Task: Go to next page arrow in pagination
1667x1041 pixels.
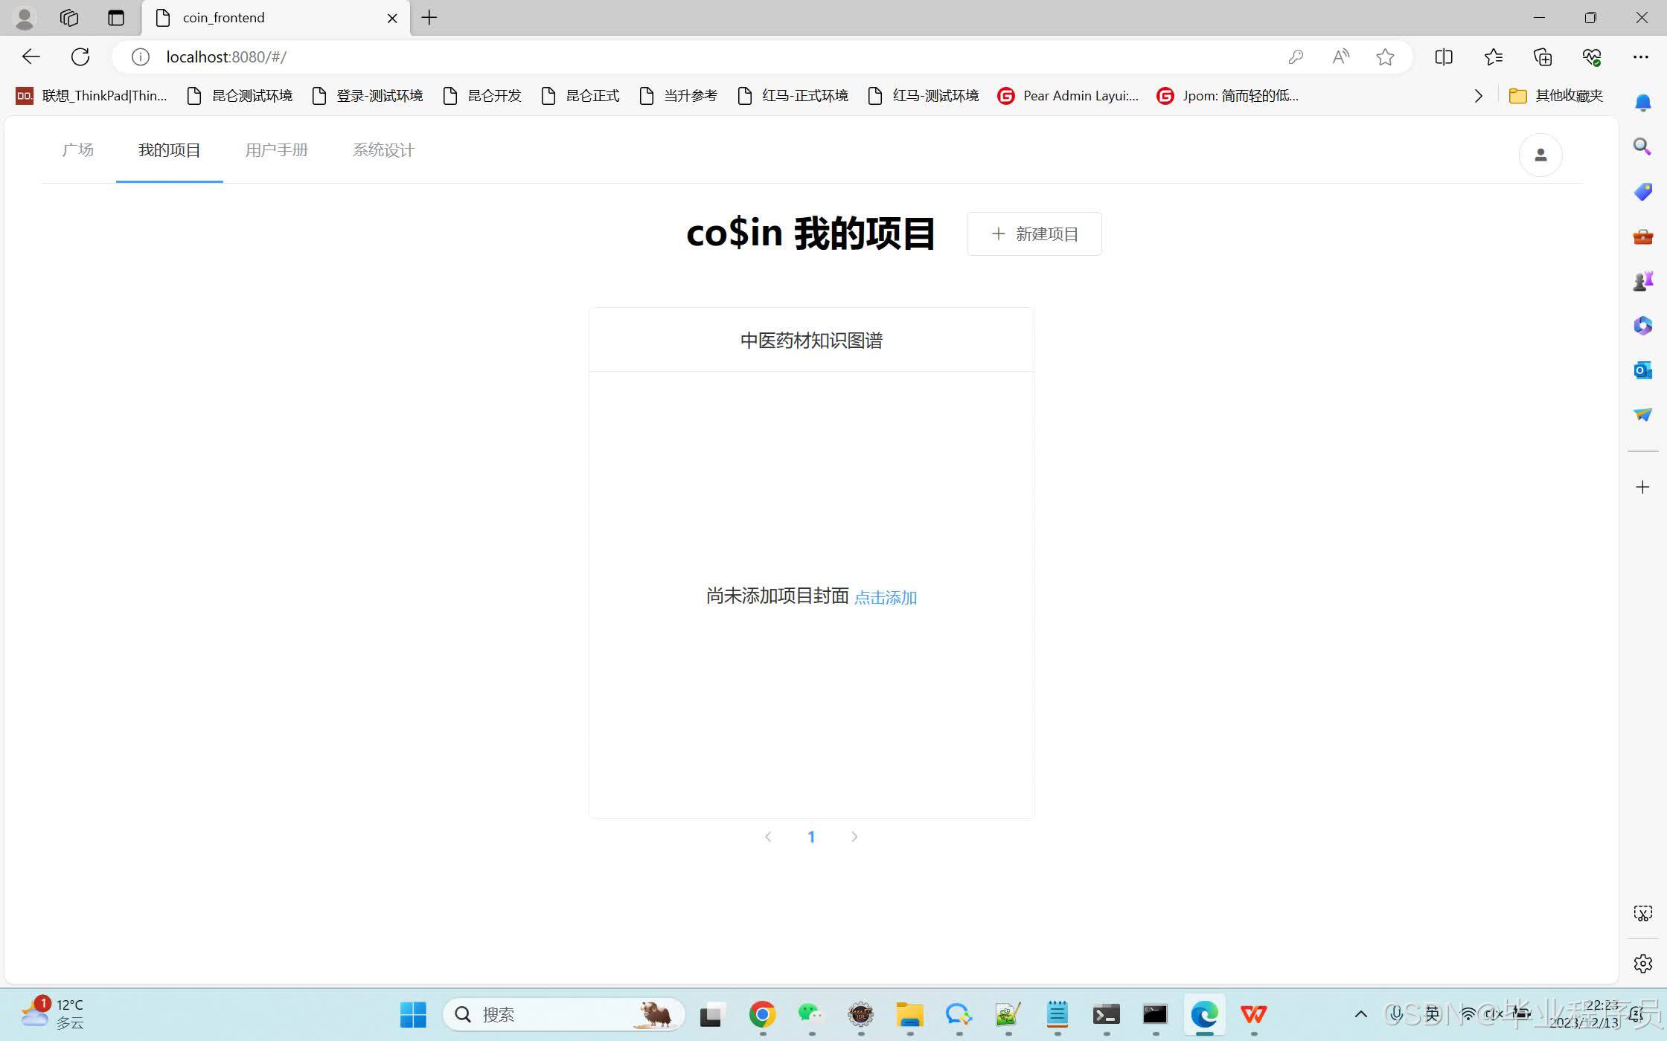Action: (x=854, y=837)
